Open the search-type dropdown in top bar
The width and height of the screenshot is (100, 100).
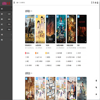pyautogui.click(x=17, y=2)
